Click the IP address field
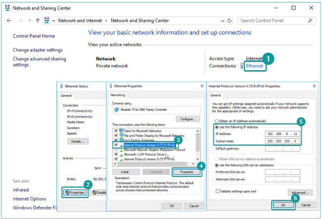 coord(282,134)
